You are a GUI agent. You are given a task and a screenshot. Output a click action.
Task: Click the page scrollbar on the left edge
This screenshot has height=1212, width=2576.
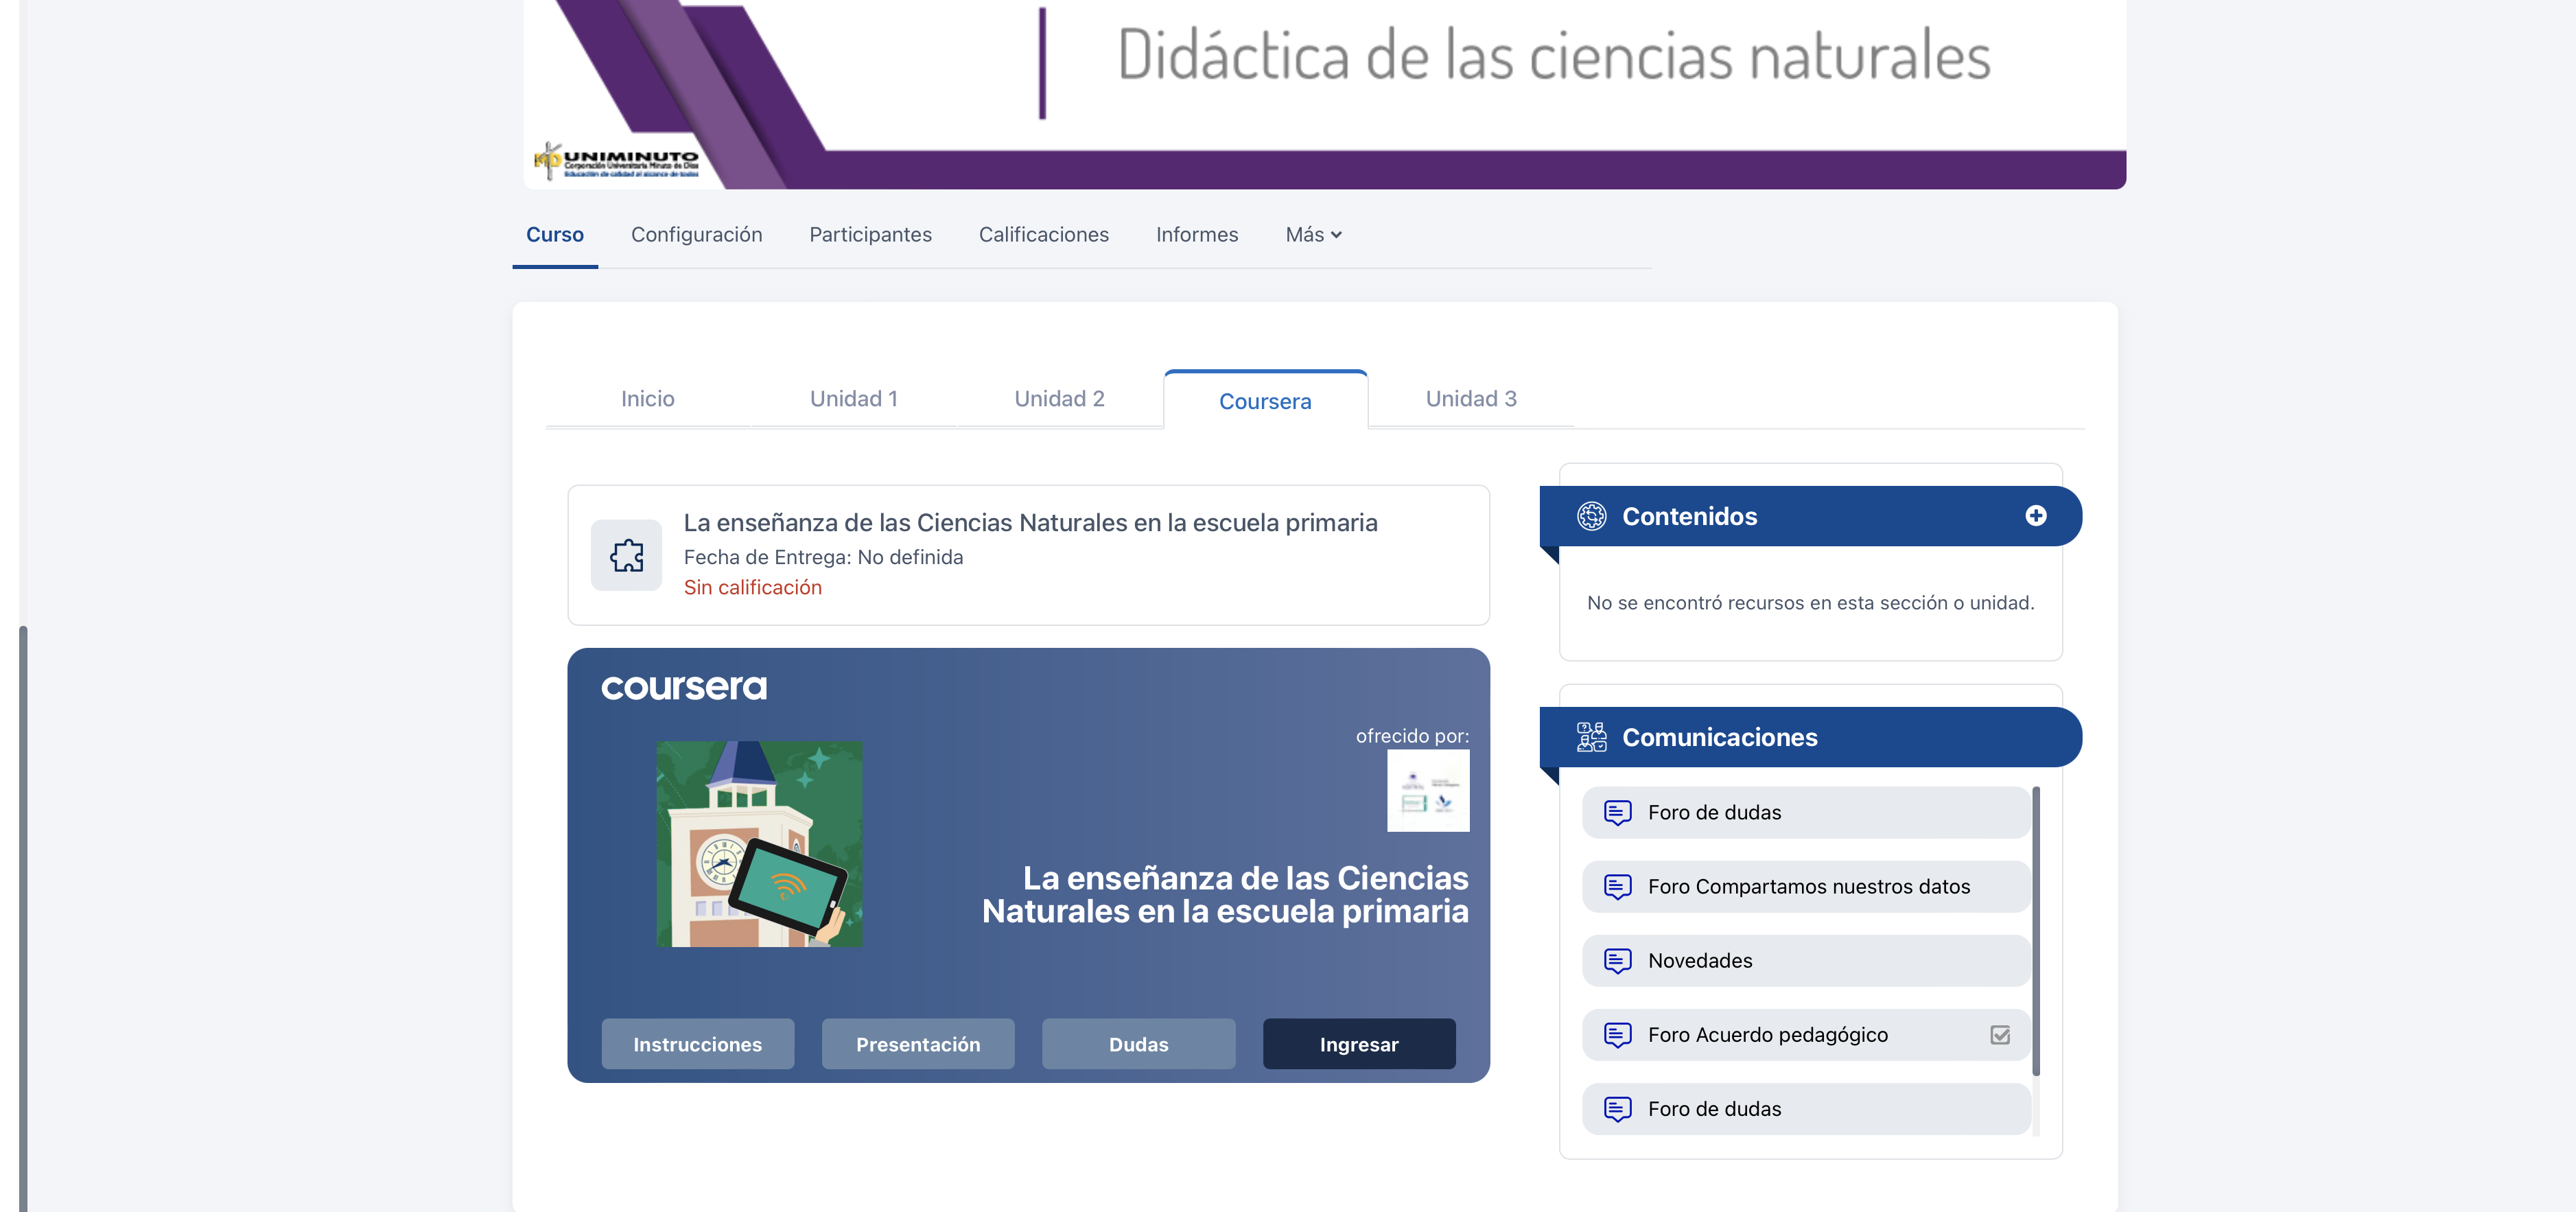pos(23,918)
